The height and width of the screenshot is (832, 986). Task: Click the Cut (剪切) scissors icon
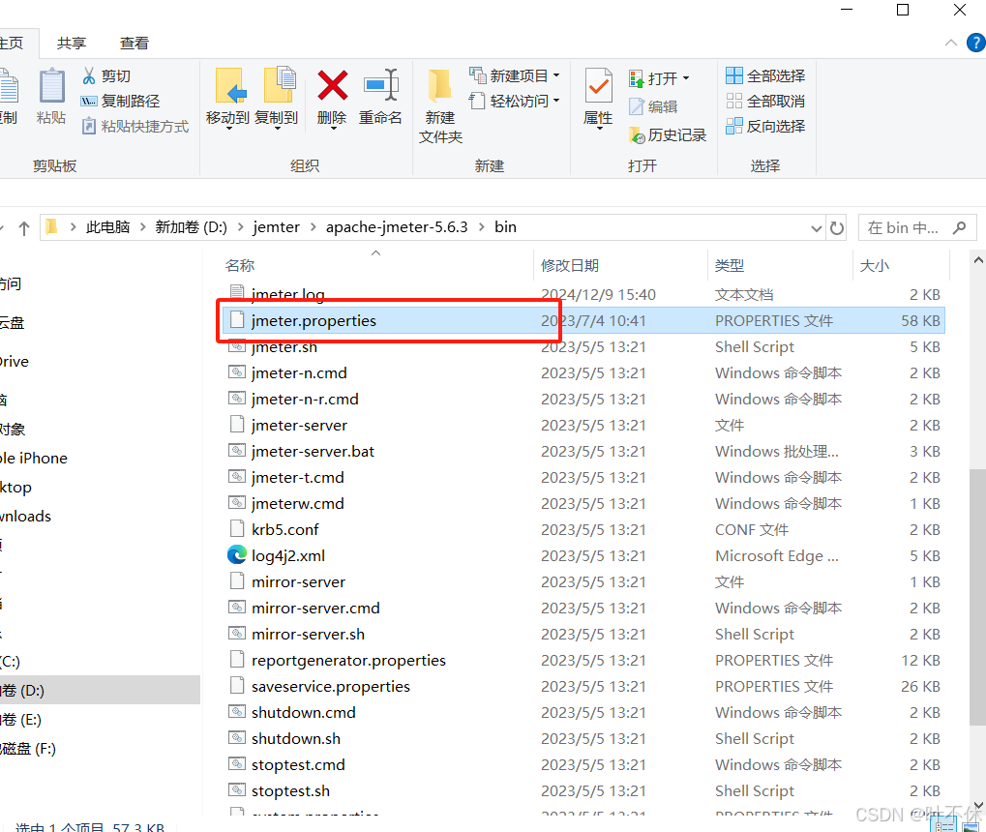(x=89, y=76)
